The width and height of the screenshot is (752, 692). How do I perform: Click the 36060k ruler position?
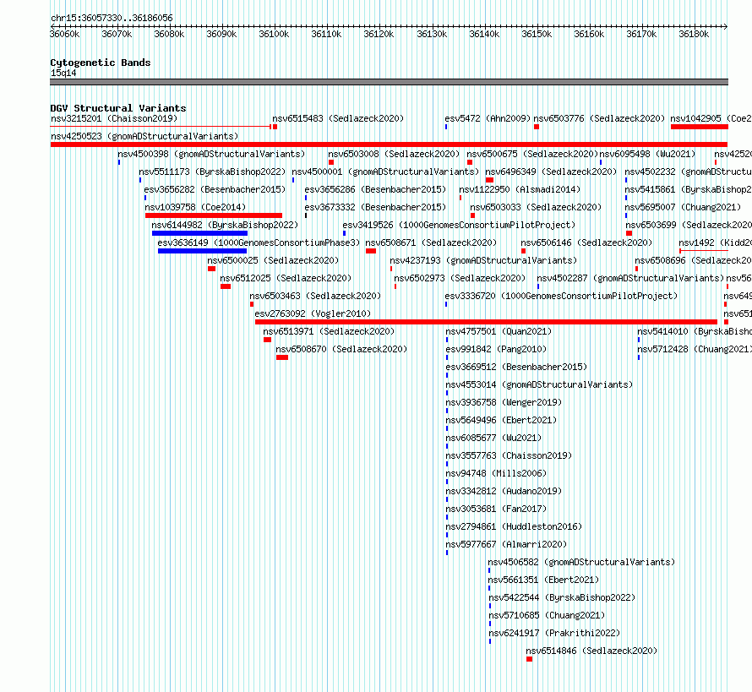click(65, 34)
